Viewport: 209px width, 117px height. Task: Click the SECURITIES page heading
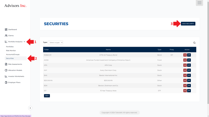click(56, 24)
